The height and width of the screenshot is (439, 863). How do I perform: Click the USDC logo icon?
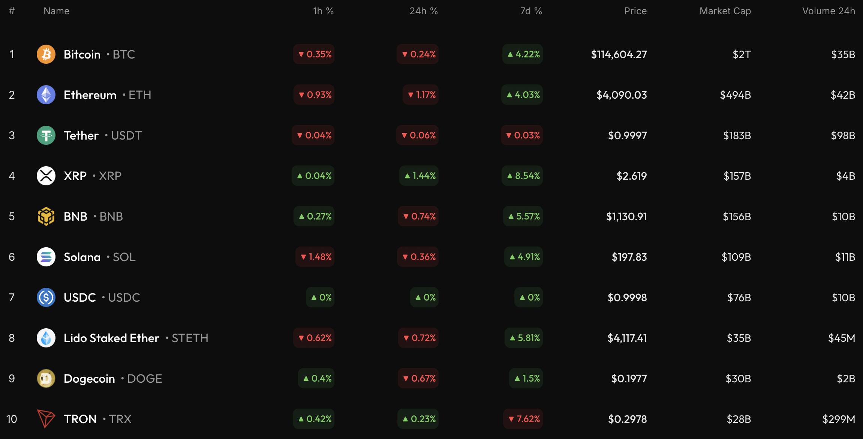[46, 298]
